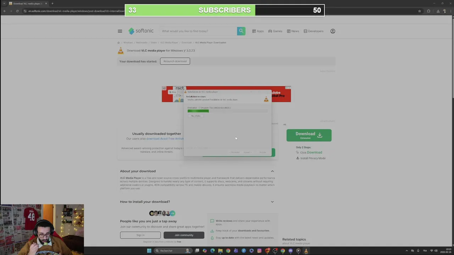The width and height of the screenshot is (454, 255).
Task: Click the Windows taskbar Rechercher search box
Action: pyautogui.click(x=173, y=251)
